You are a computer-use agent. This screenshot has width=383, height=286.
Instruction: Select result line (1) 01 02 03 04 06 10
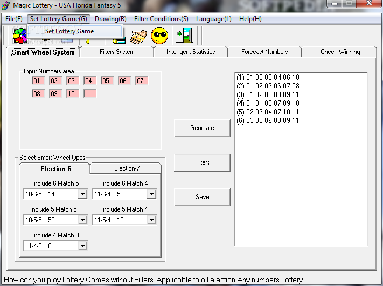pos(268,77)
